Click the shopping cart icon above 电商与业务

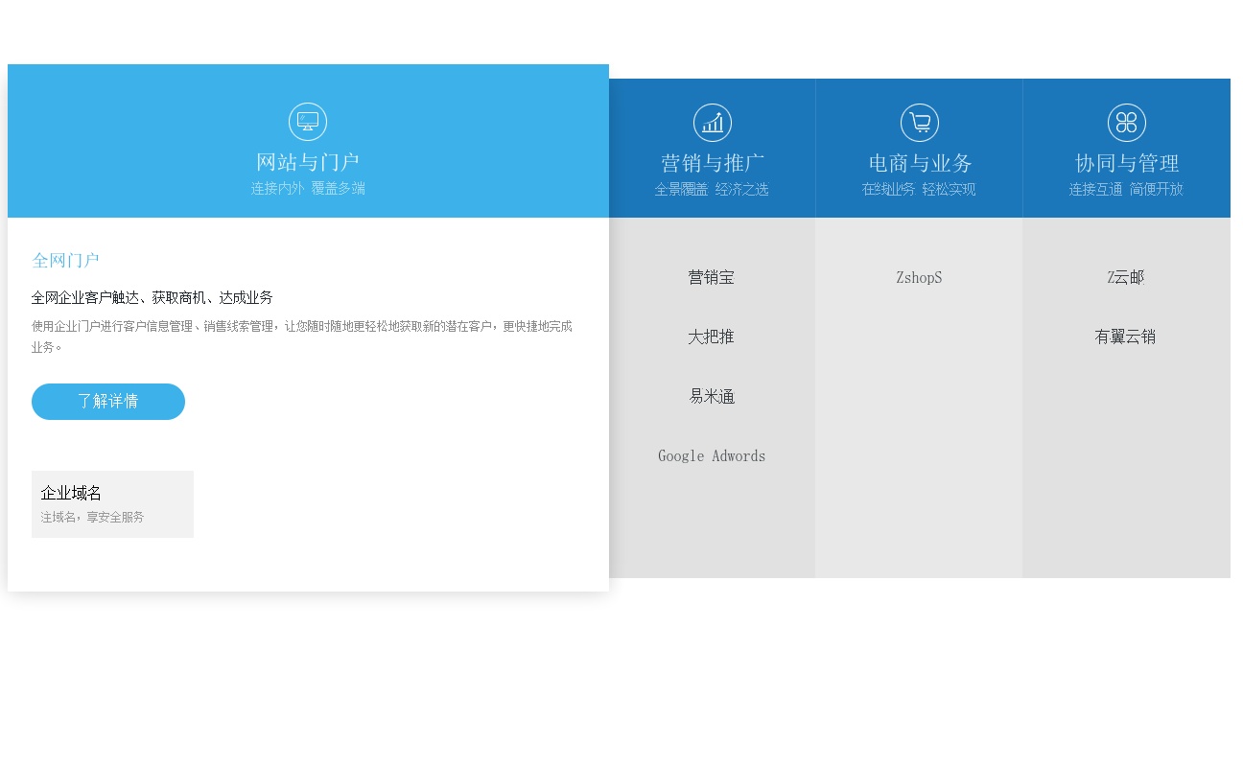pos(920,123)
